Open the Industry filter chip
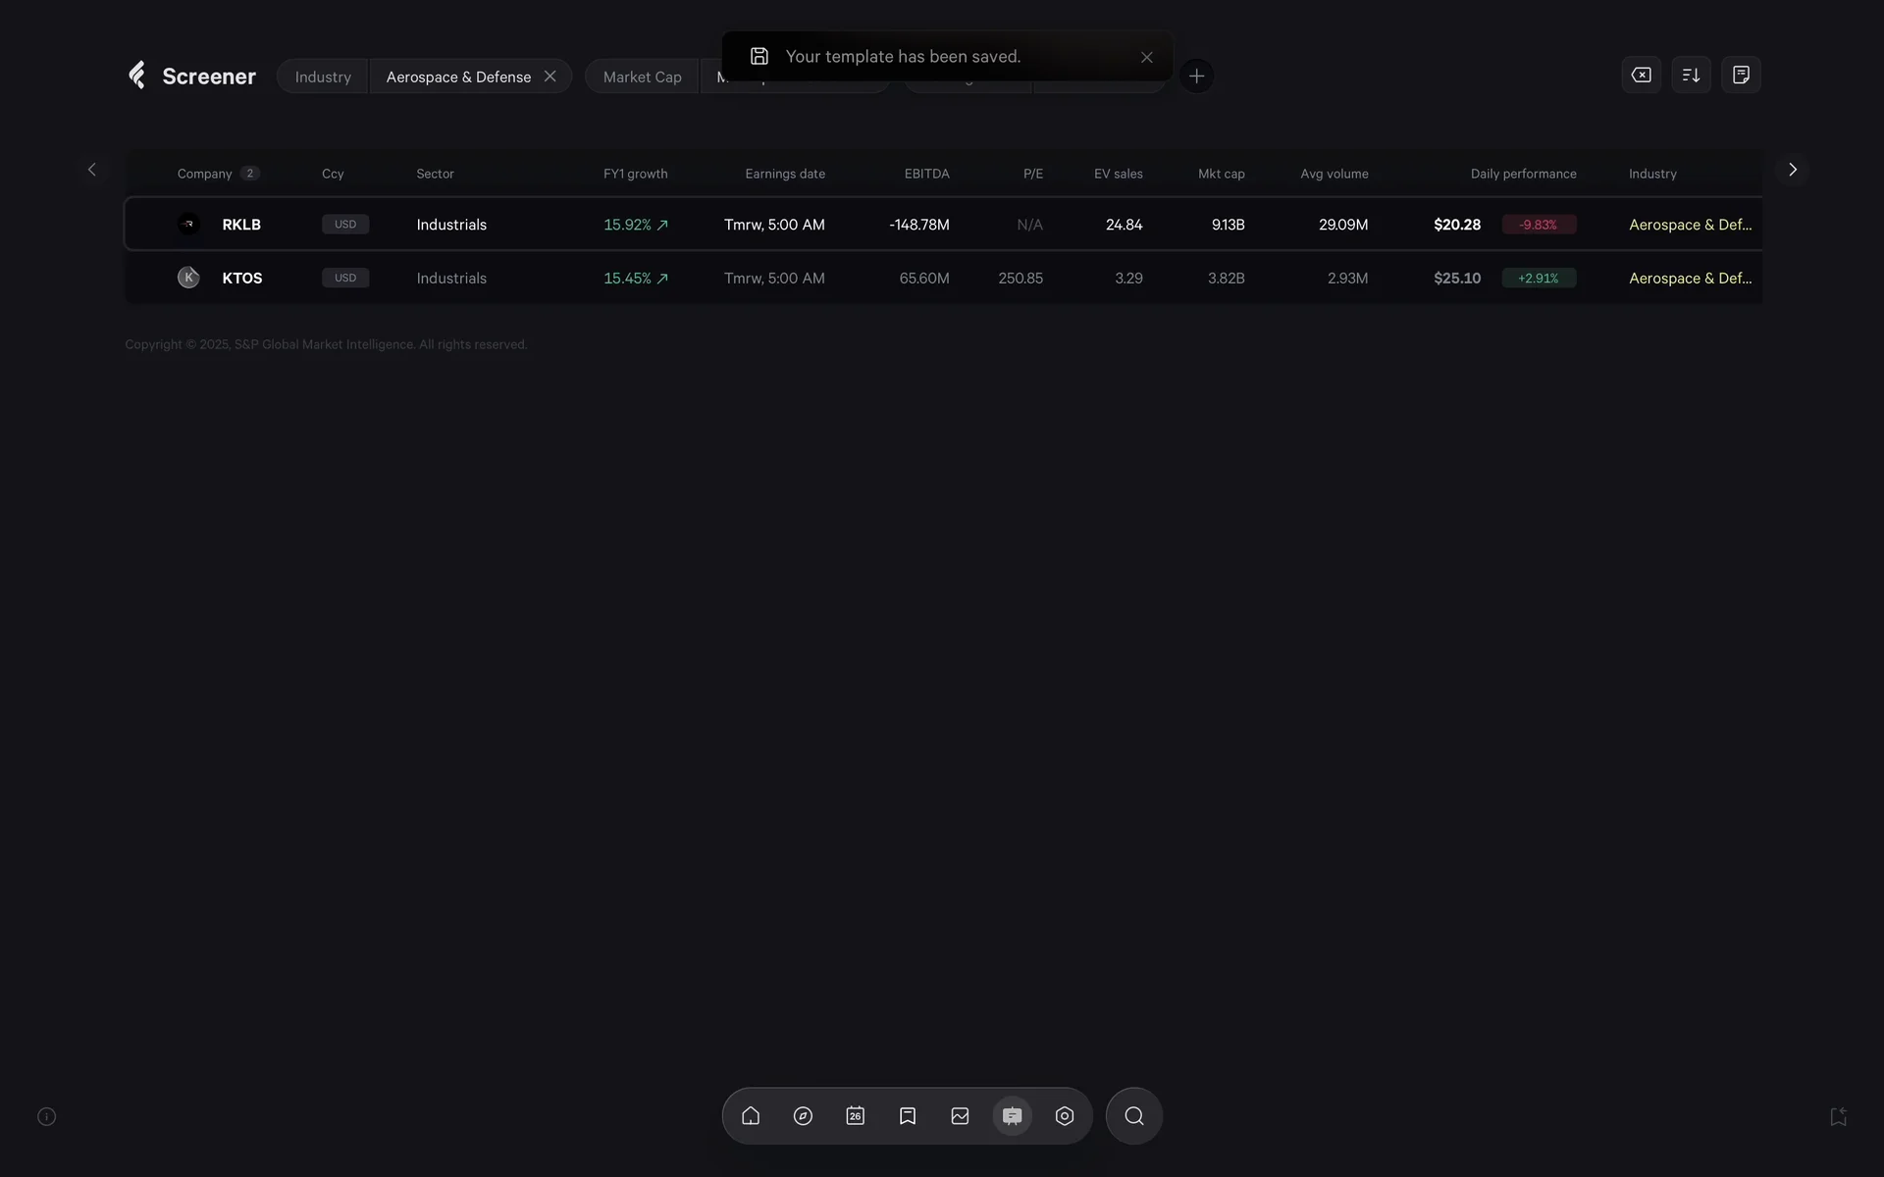The height and width of the screenshot is (1177, 1884). pos(323,77)
